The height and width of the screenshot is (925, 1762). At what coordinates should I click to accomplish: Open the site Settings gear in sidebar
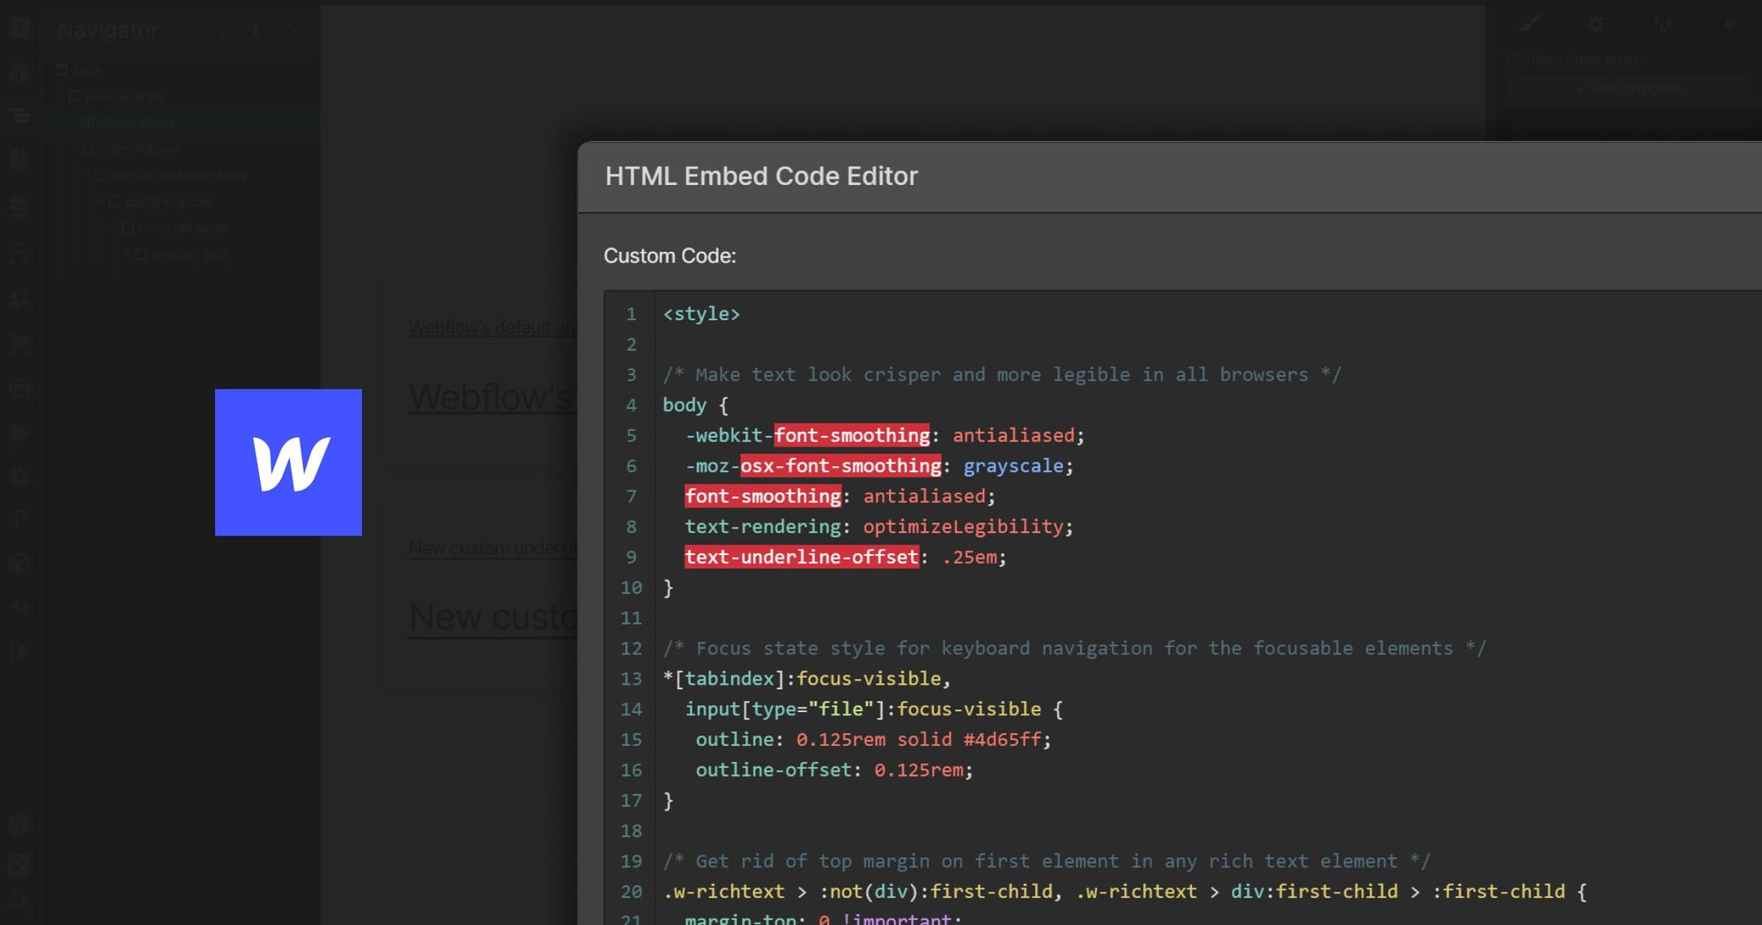(x=19, y=476)
